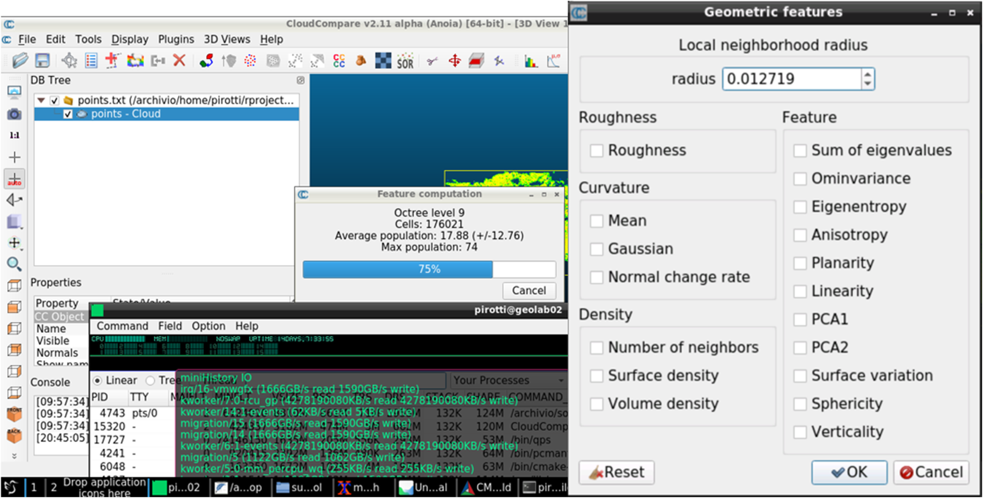The height and width of the screenshot is (498, 983).
Task: Click the red arrows translate/rotate icon
Action: 455,61
